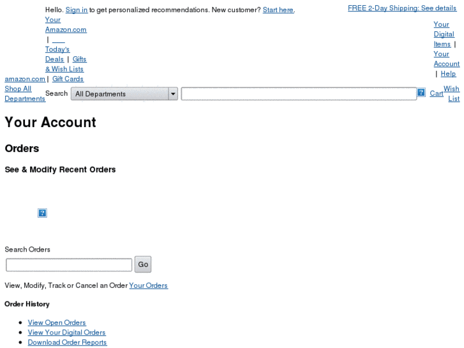
Task: Select View Your Digital Orders
Action: 66,332
